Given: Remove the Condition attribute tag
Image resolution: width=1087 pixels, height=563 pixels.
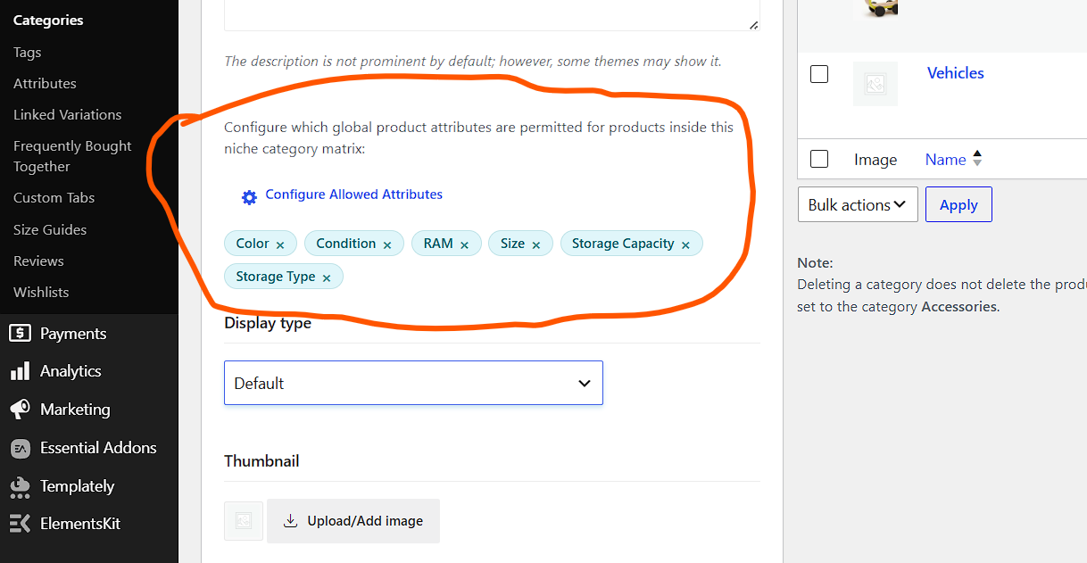Looking at the screenshot, I should click(387, 244).
